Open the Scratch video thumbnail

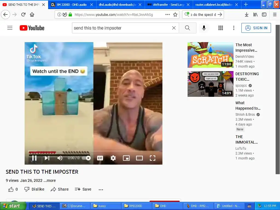click(210, 55)
